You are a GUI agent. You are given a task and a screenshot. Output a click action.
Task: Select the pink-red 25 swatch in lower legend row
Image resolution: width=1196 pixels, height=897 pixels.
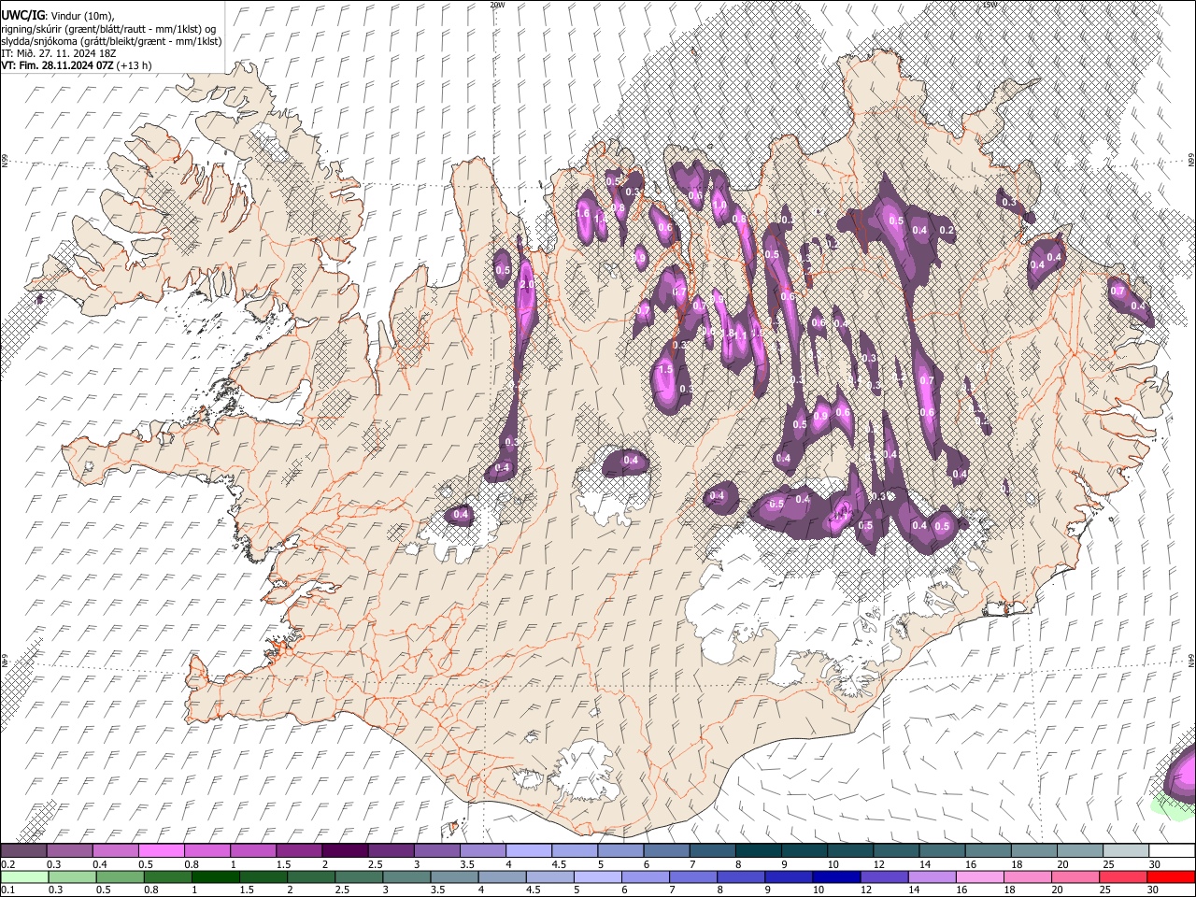1124,876
